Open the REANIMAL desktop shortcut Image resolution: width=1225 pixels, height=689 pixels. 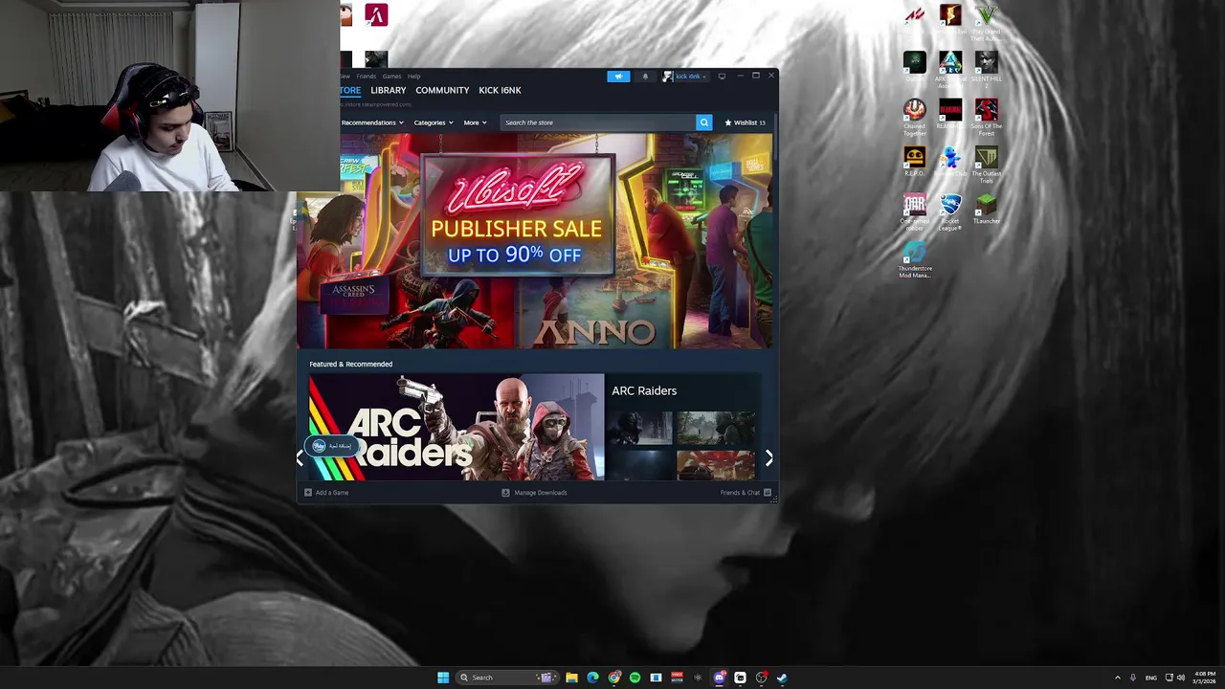949,115
